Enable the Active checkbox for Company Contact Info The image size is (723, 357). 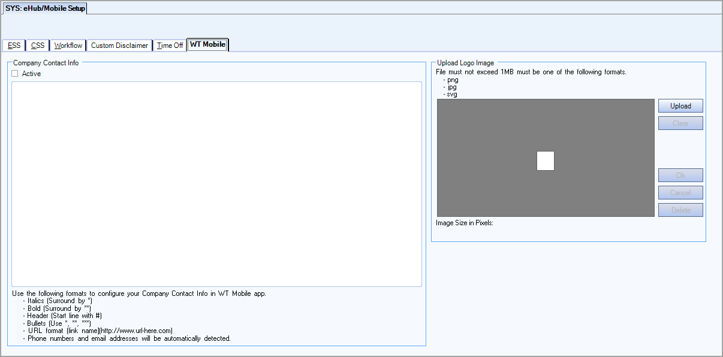pos(14,73)
